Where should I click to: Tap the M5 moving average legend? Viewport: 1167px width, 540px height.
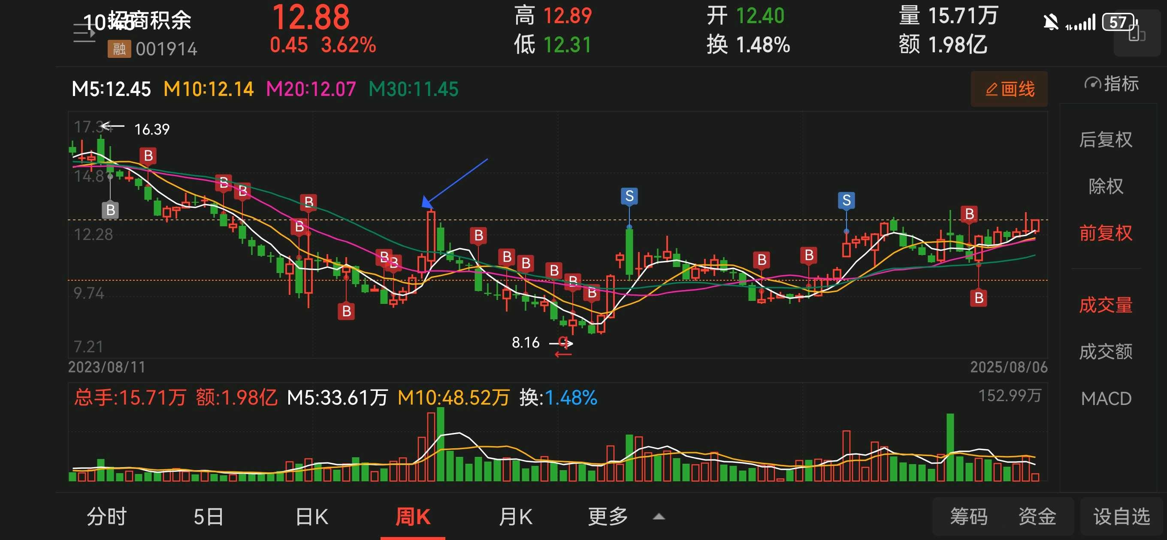[112, 89]
